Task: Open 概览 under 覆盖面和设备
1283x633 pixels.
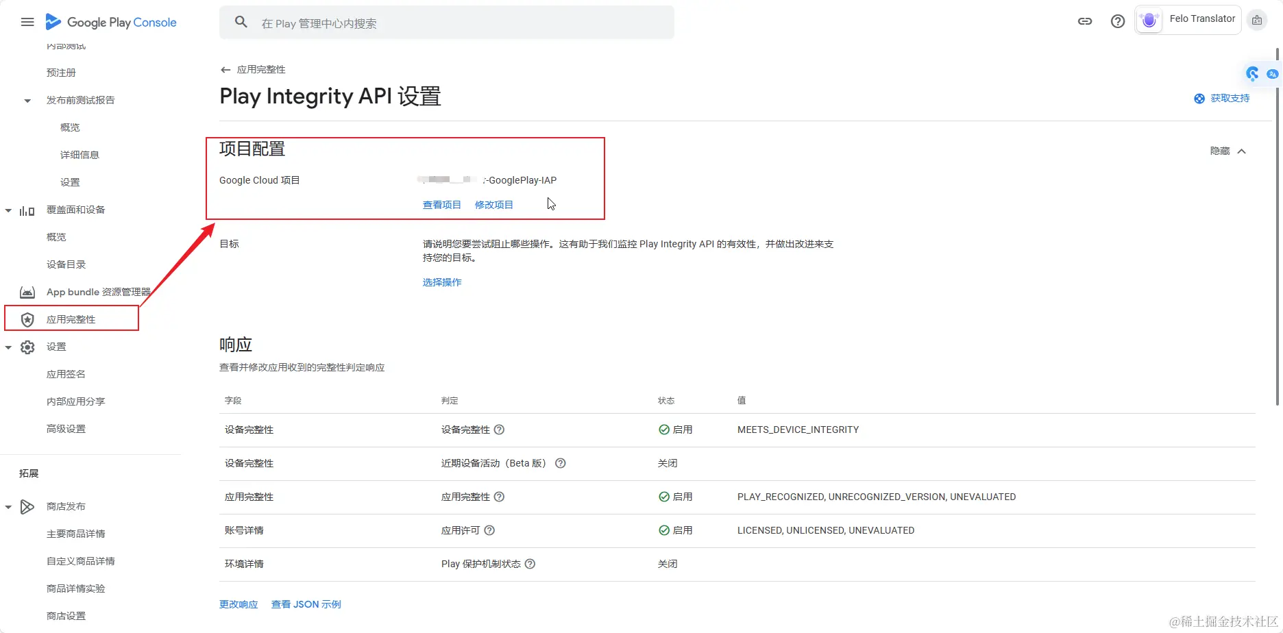Action: pyautogui.click(x=56, y=237)
